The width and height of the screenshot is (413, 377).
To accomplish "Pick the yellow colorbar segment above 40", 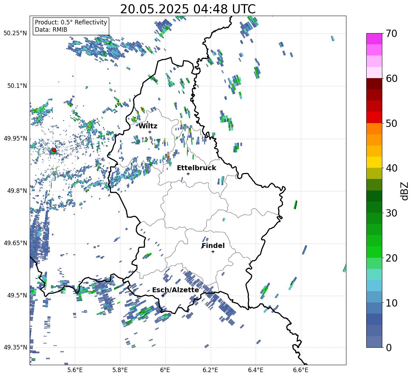I will pyautogui.click(x=374, y=162).
